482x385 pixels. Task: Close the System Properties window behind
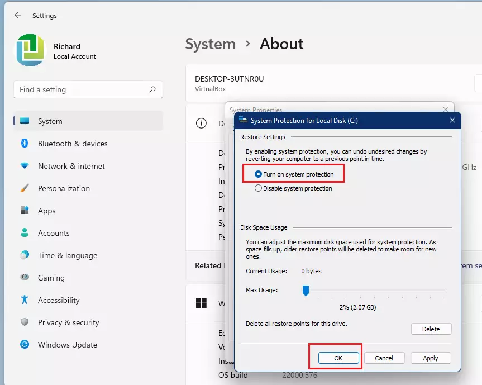coord(446,109)
